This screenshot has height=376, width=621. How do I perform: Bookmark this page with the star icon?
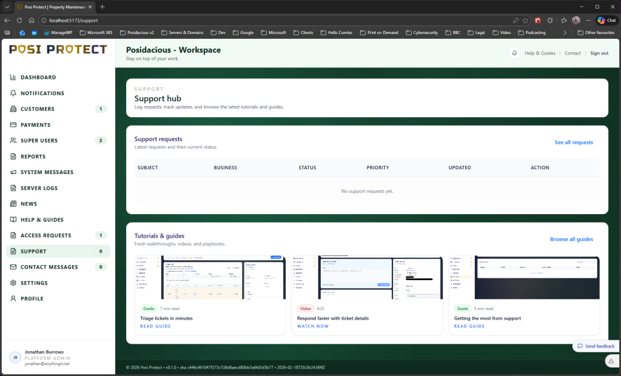point(525,20)
